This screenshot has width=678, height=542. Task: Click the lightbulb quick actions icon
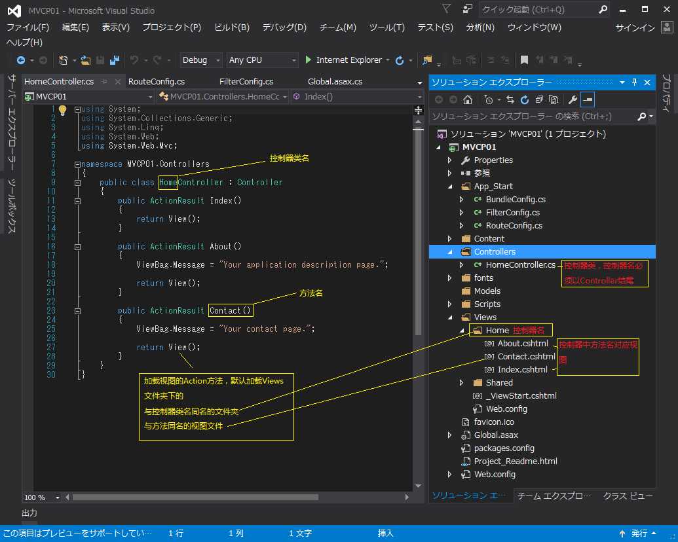point(63,110)
